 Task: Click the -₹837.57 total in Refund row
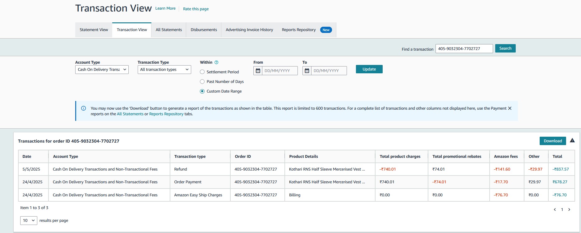point(560,169)
